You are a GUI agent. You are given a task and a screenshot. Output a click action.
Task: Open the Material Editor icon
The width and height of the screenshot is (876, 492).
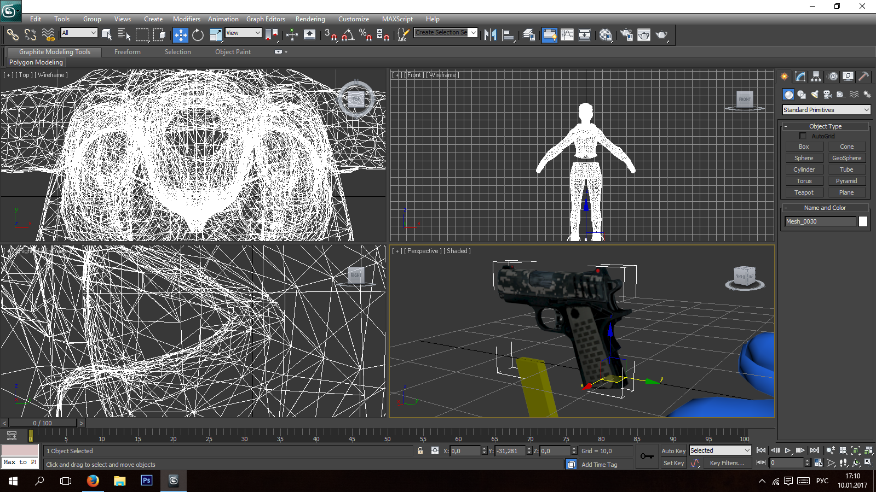(x=605, y=35)
